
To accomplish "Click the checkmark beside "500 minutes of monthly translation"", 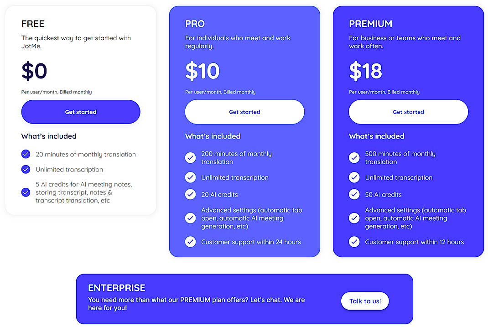I will click(x=354, y=157).
